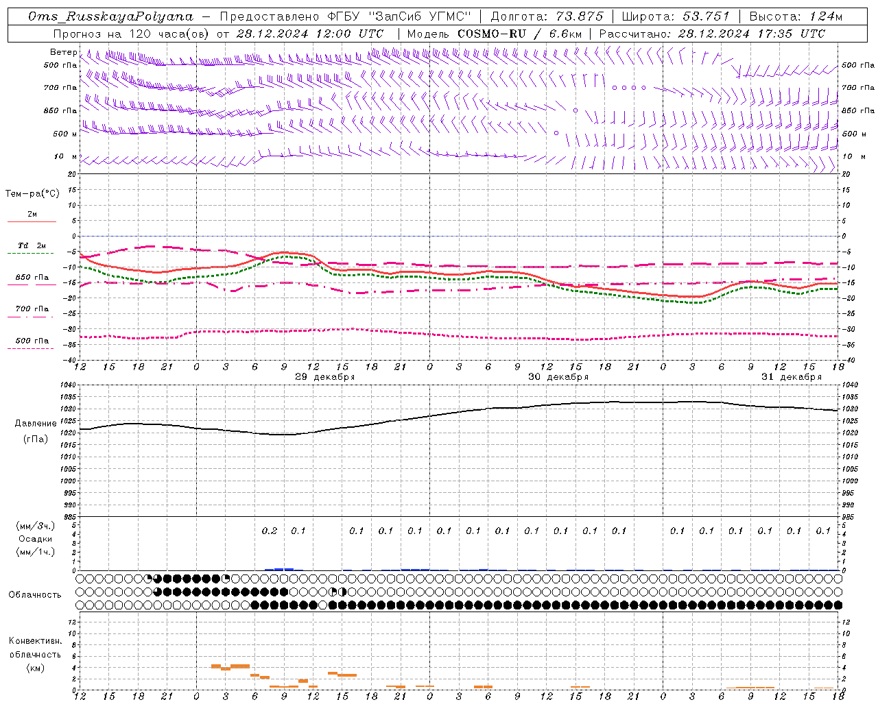Click the elevation text Высота: 124м
The height and width of the screenshot is (702, 878).
796,16
